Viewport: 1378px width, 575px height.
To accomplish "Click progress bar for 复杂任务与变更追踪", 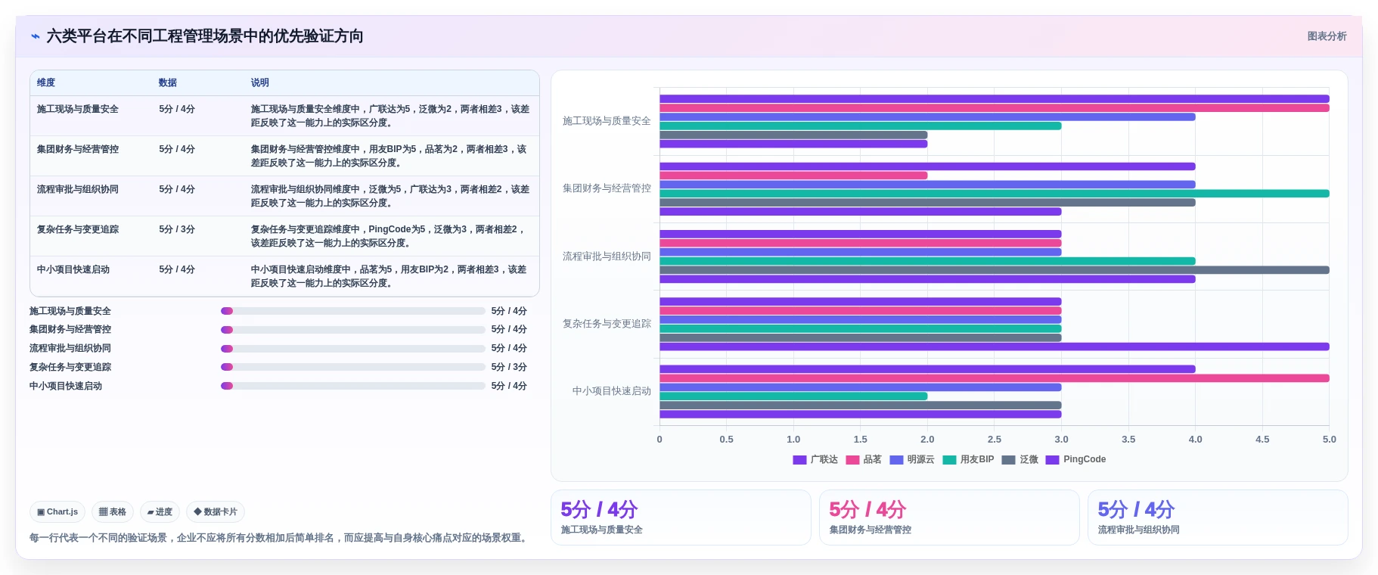I will pyautogui.click(x=353, y=367).
